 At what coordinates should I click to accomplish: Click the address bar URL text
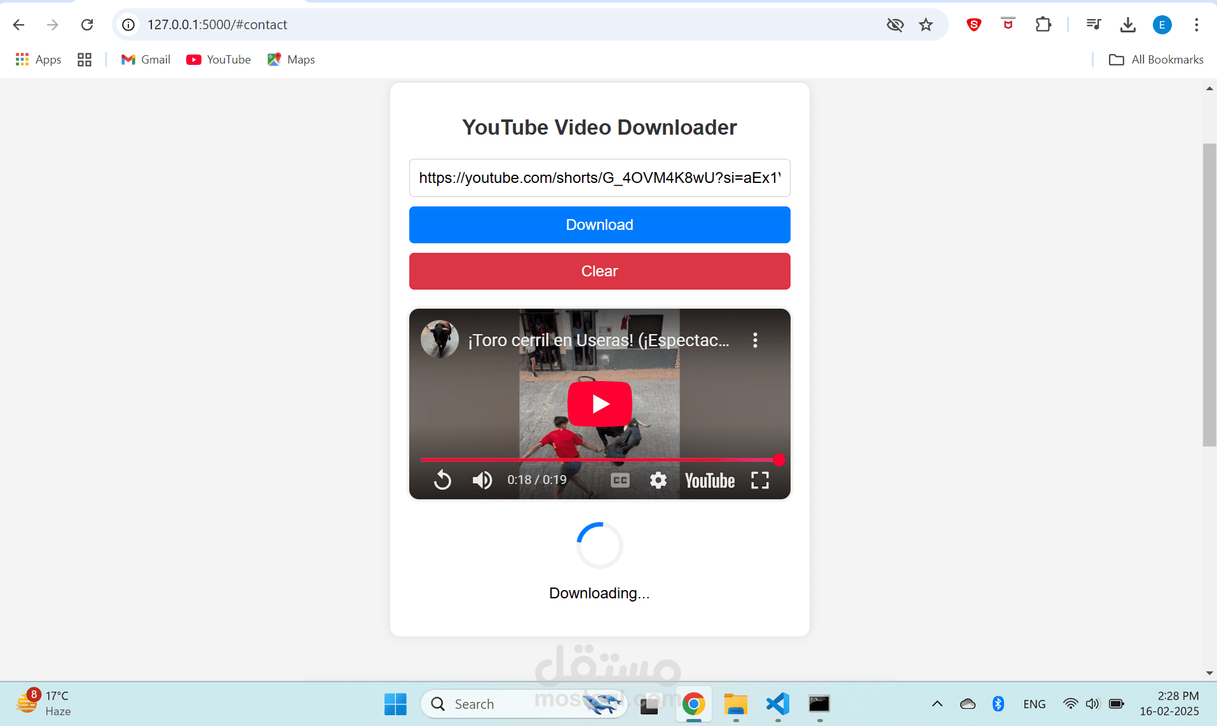tap(217, 25)
